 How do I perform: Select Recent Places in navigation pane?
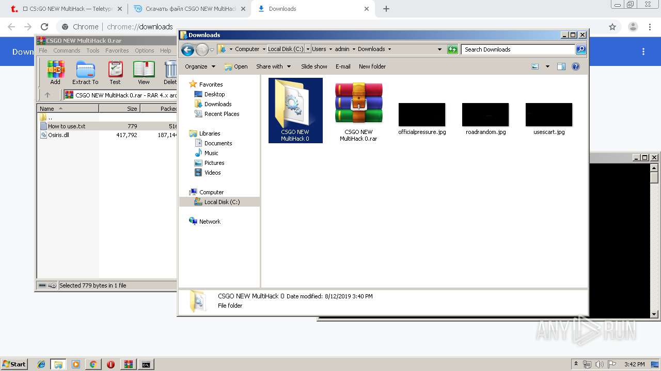pos(217,114)
